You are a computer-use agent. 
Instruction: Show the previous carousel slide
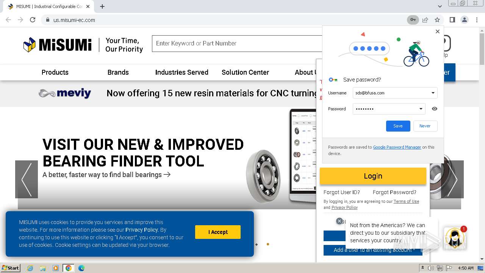click(27, 179)
